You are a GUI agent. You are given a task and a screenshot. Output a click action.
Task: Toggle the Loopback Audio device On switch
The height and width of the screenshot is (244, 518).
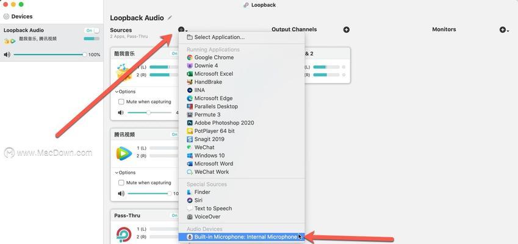coord(92,30)
